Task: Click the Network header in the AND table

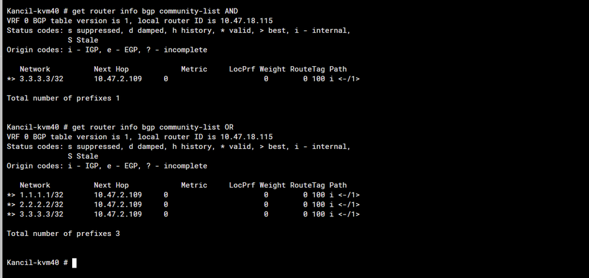Action: [35, 69]
